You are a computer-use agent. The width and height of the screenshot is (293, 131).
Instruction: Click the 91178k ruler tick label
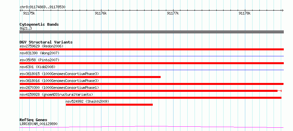point(245,13)
